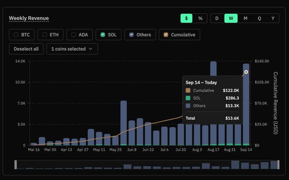Click the Cumulative color swatch in tooltip
The image size is (289, 180).
[188, 91]
